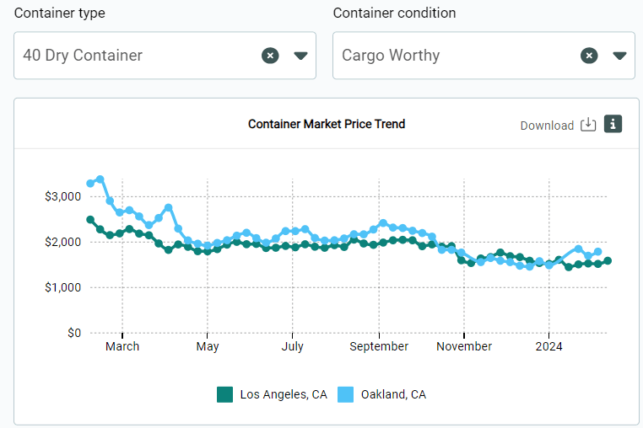Screen dimensions: 643x428
Task: Click the Container condition label
Action: tap(394, 13)
